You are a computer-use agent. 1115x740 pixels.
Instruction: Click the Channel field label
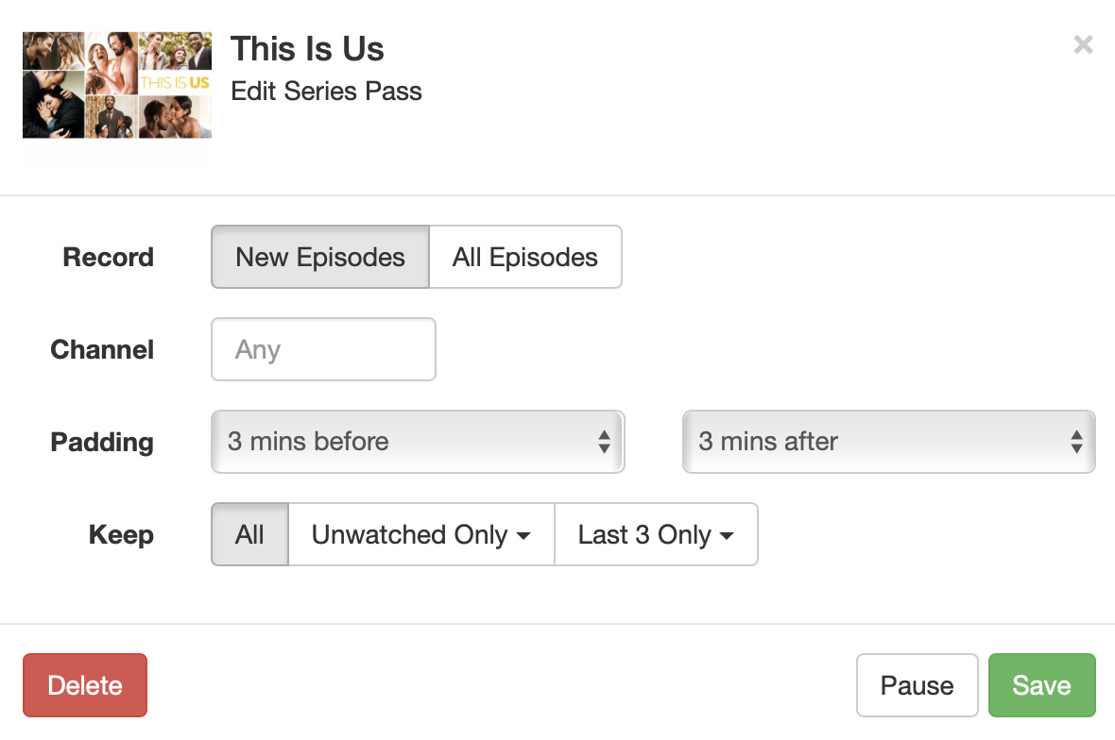[x=102, y=349]
